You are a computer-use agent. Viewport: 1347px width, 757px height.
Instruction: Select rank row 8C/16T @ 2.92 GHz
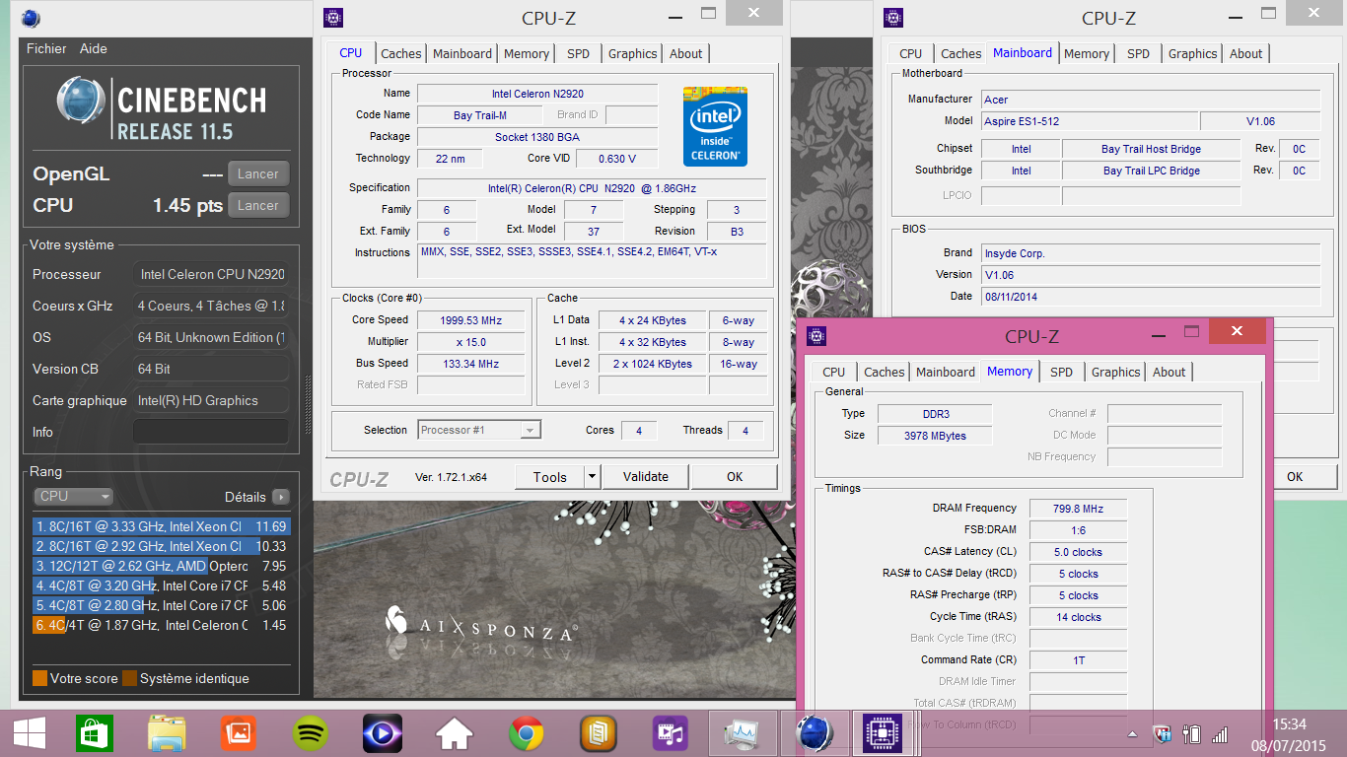162,546
